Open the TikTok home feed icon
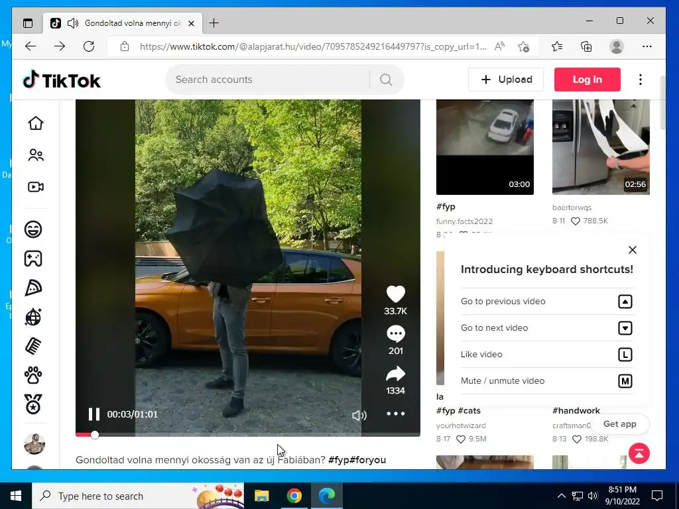 point(36,123)
